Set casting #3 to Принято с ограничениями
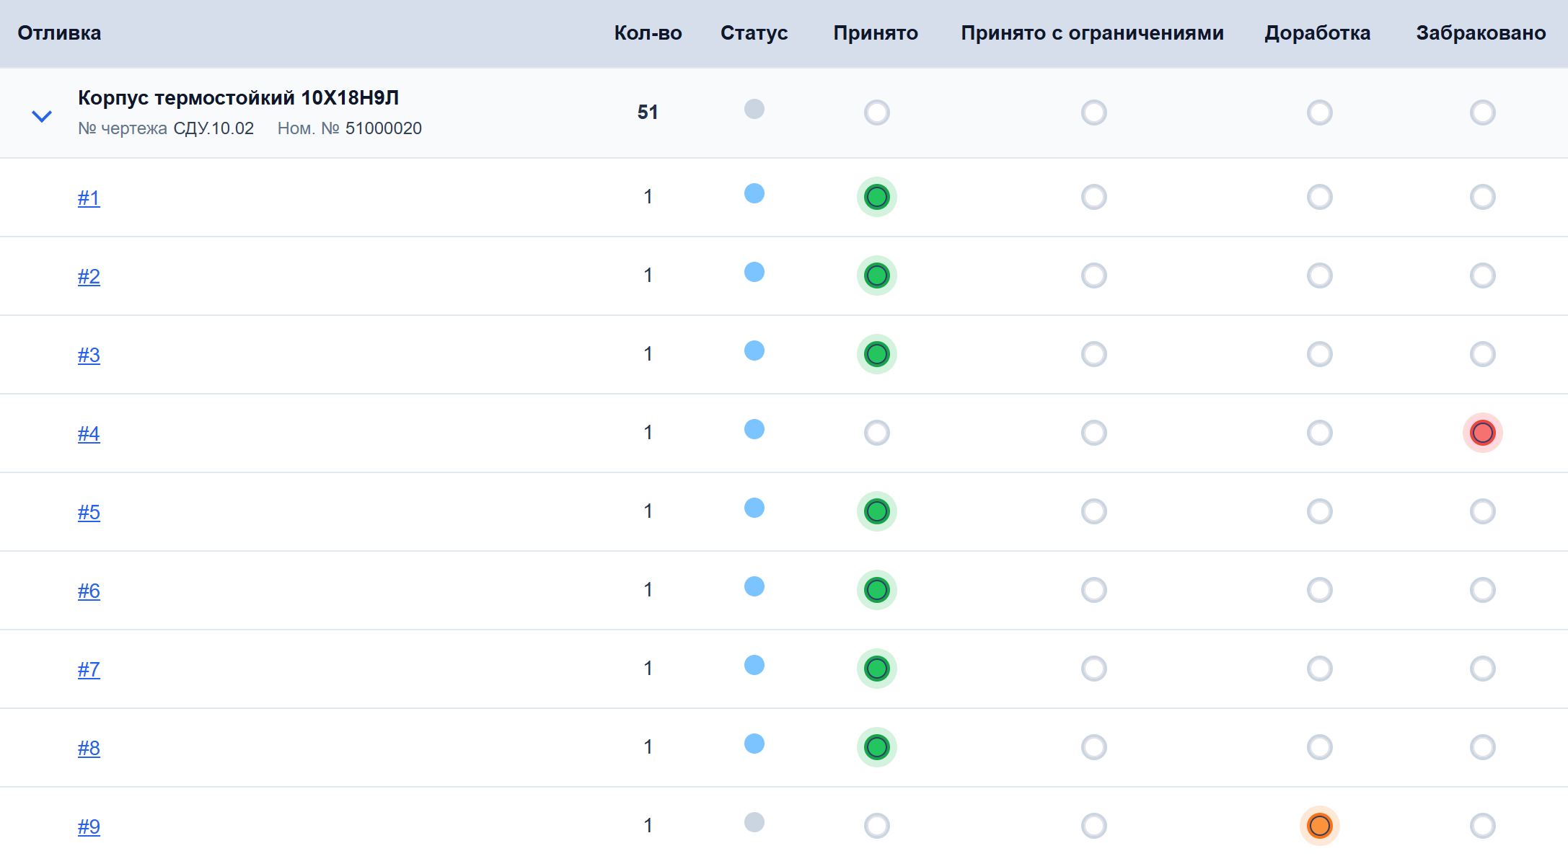Image resolution: width=1568 pixels, height=864 pixels. (x=1094, y=354)
